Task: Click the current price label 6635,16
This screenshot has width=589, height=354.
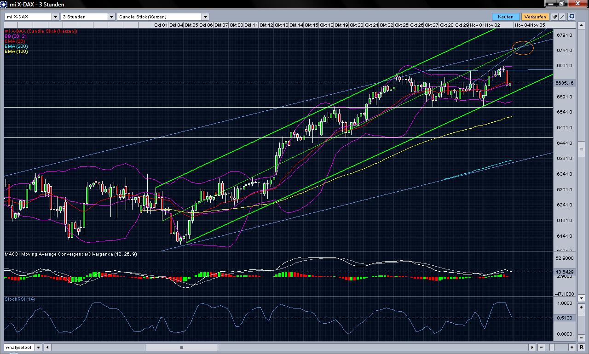Action: [x=565, y=83]
